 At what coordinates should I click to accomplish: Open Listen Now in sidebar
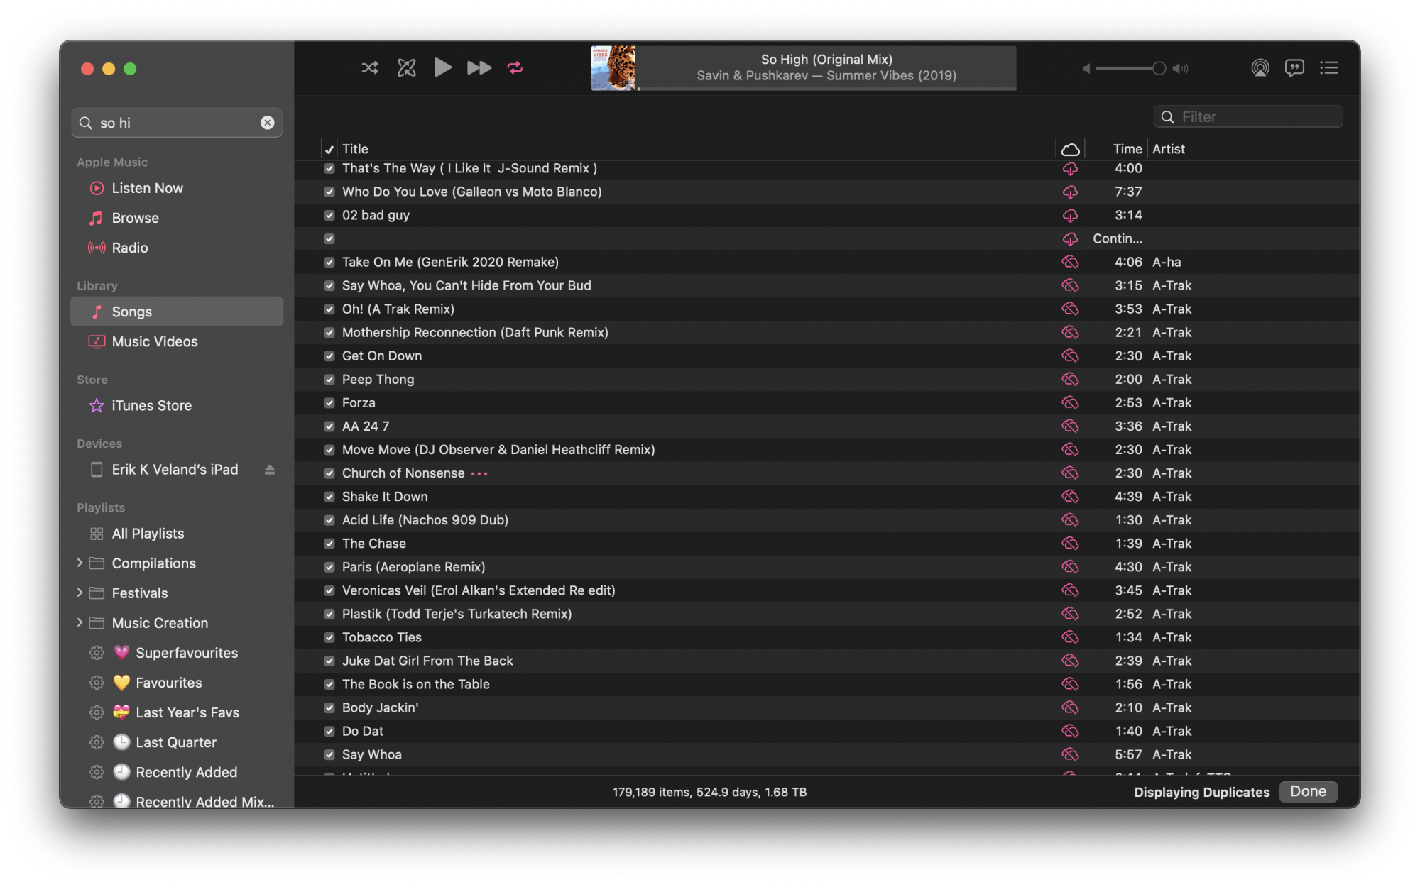(x=147, y=188)
